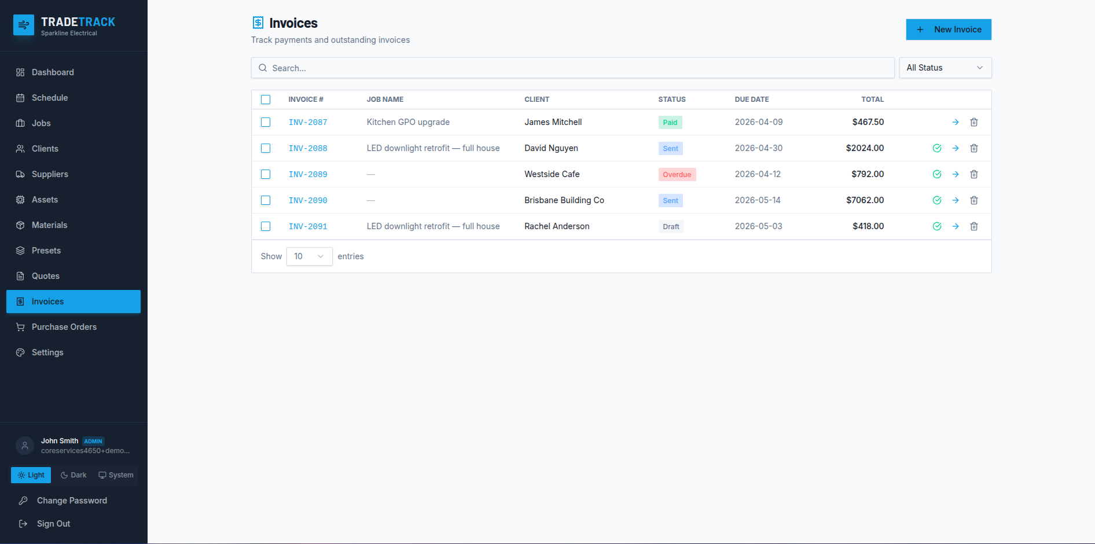1095x544 pixels.
Task: Select all invoices with header checkbox
Action: 266,100
